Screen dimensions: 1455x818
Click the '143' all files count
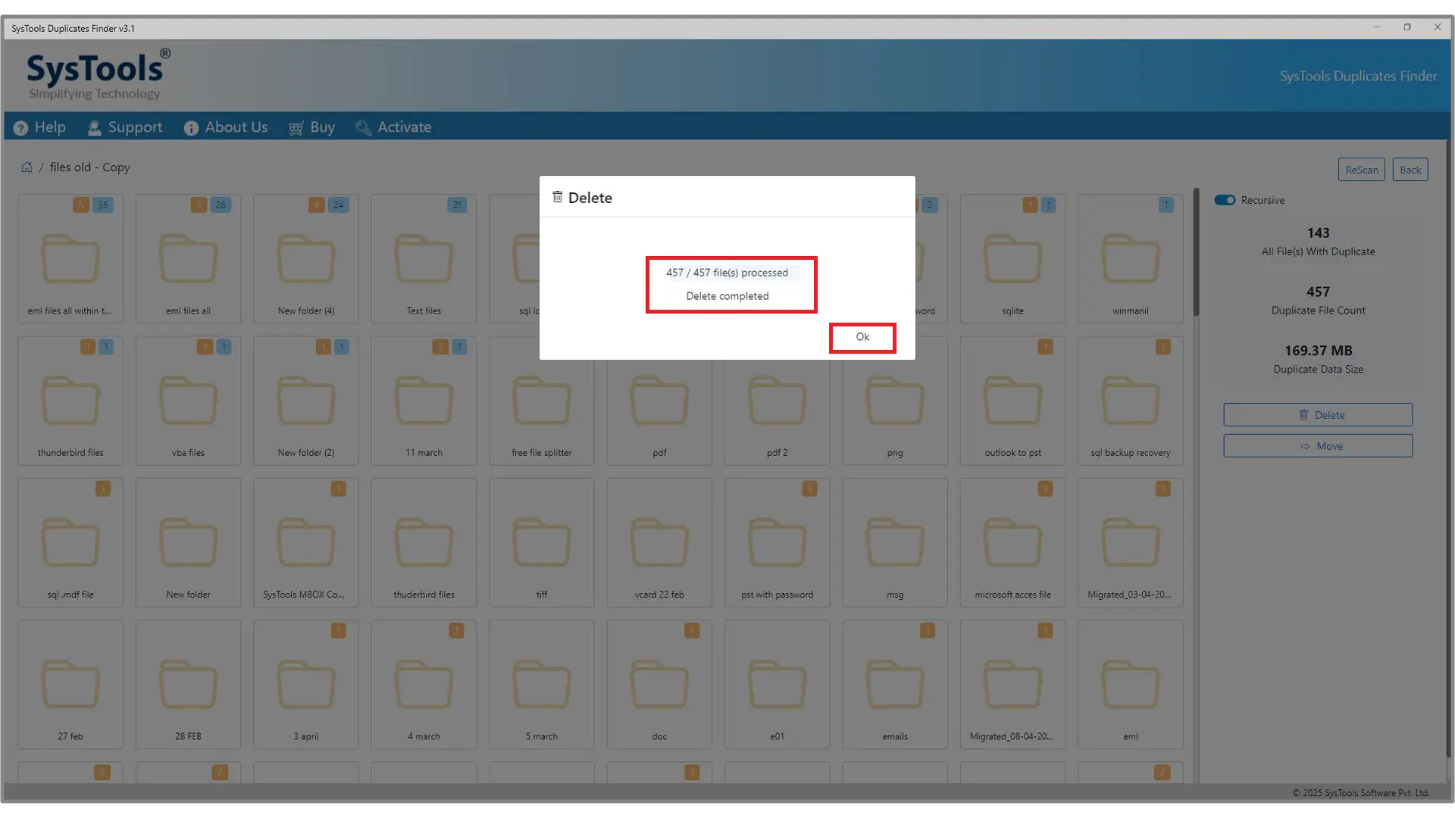click(1318, 233)
